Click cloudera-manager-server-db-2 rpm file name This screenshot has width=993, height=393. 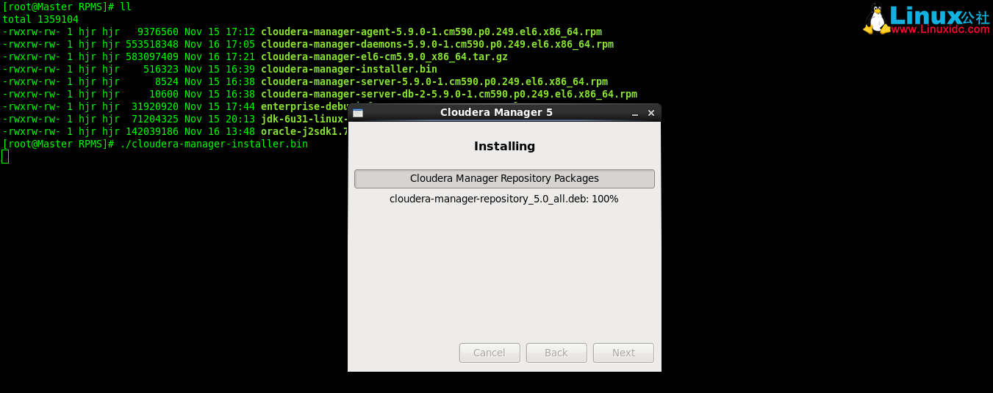(449, 95)
